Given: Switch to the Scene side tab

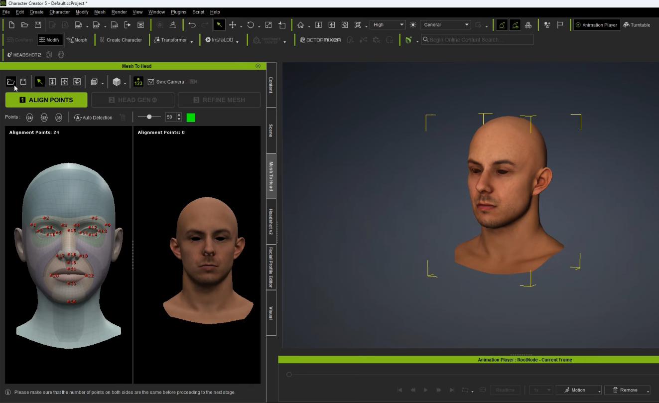Looking at the screenshot, I should (271, 131).
